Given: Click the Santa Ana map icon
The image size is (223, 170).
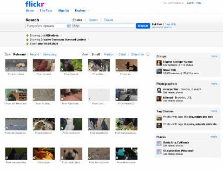Looking at the screenshot, I should (x=159, y=144).
